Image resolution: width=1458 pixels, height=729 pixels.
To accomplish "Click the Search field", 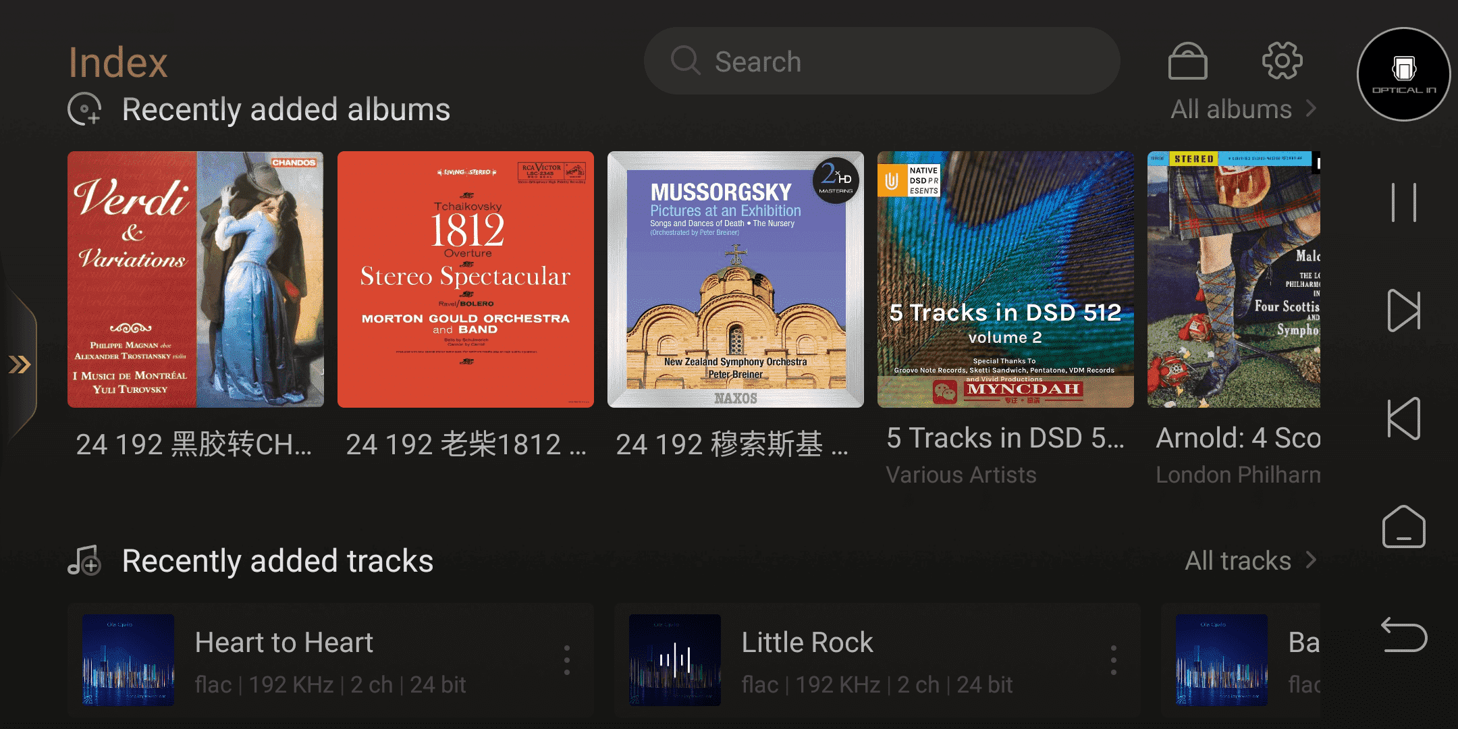I will click(882, 61).
